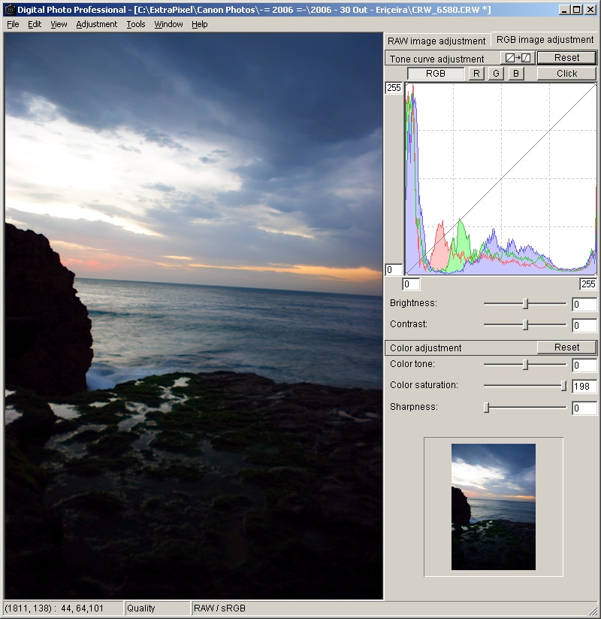Click the window resize grip

(x=593, y=610)
